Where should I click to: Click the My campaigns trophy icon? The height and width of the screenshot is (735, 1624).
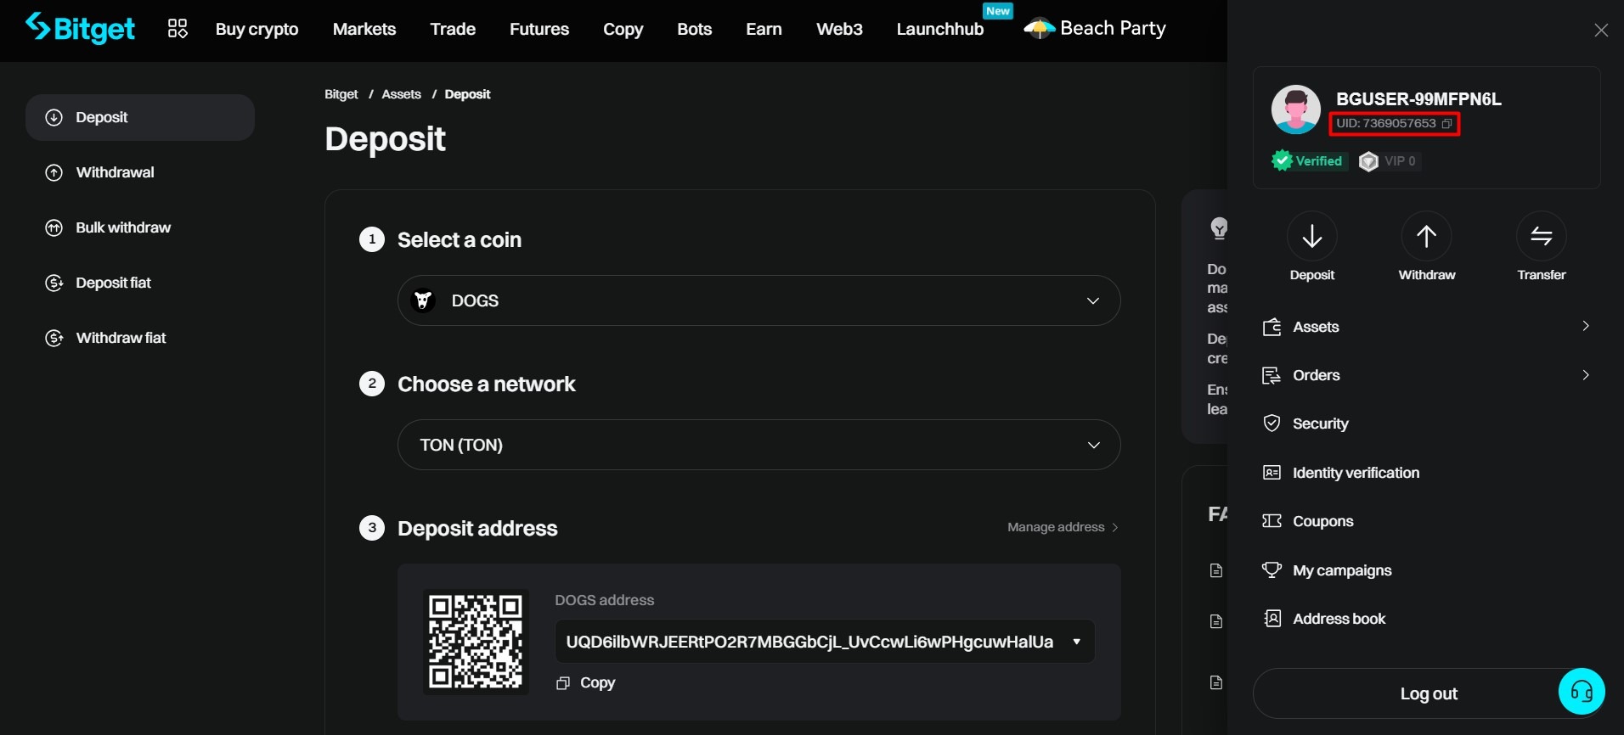(1272, 570)
